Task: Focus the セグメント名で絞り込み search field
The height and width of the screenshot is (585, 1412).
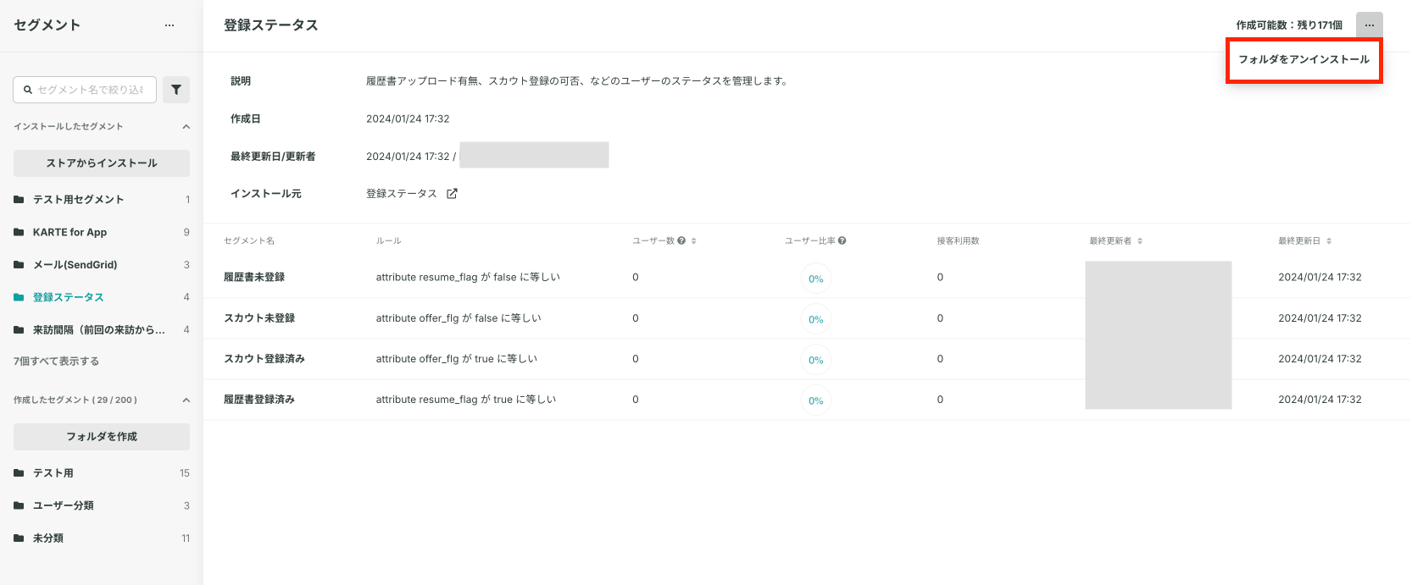Action: point(85,90)
